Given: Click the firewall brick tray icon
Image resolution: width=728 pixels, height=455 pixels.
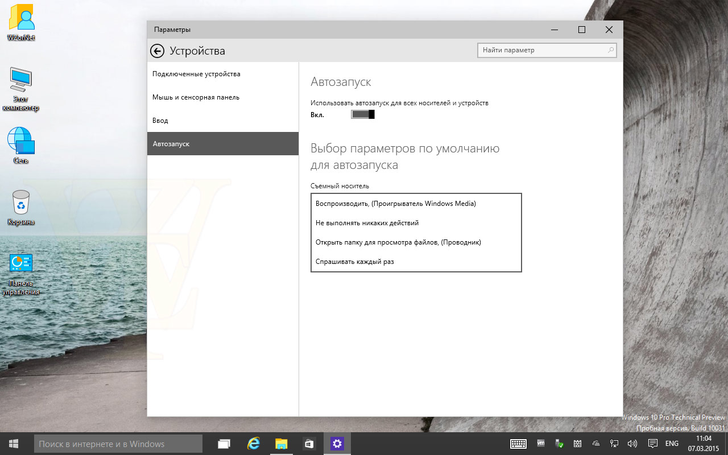Looking at the screenshot, I should [x=577, y=443].
